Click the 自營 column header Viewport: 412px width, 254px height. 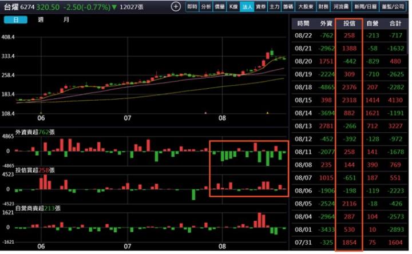tap(373, 23)
